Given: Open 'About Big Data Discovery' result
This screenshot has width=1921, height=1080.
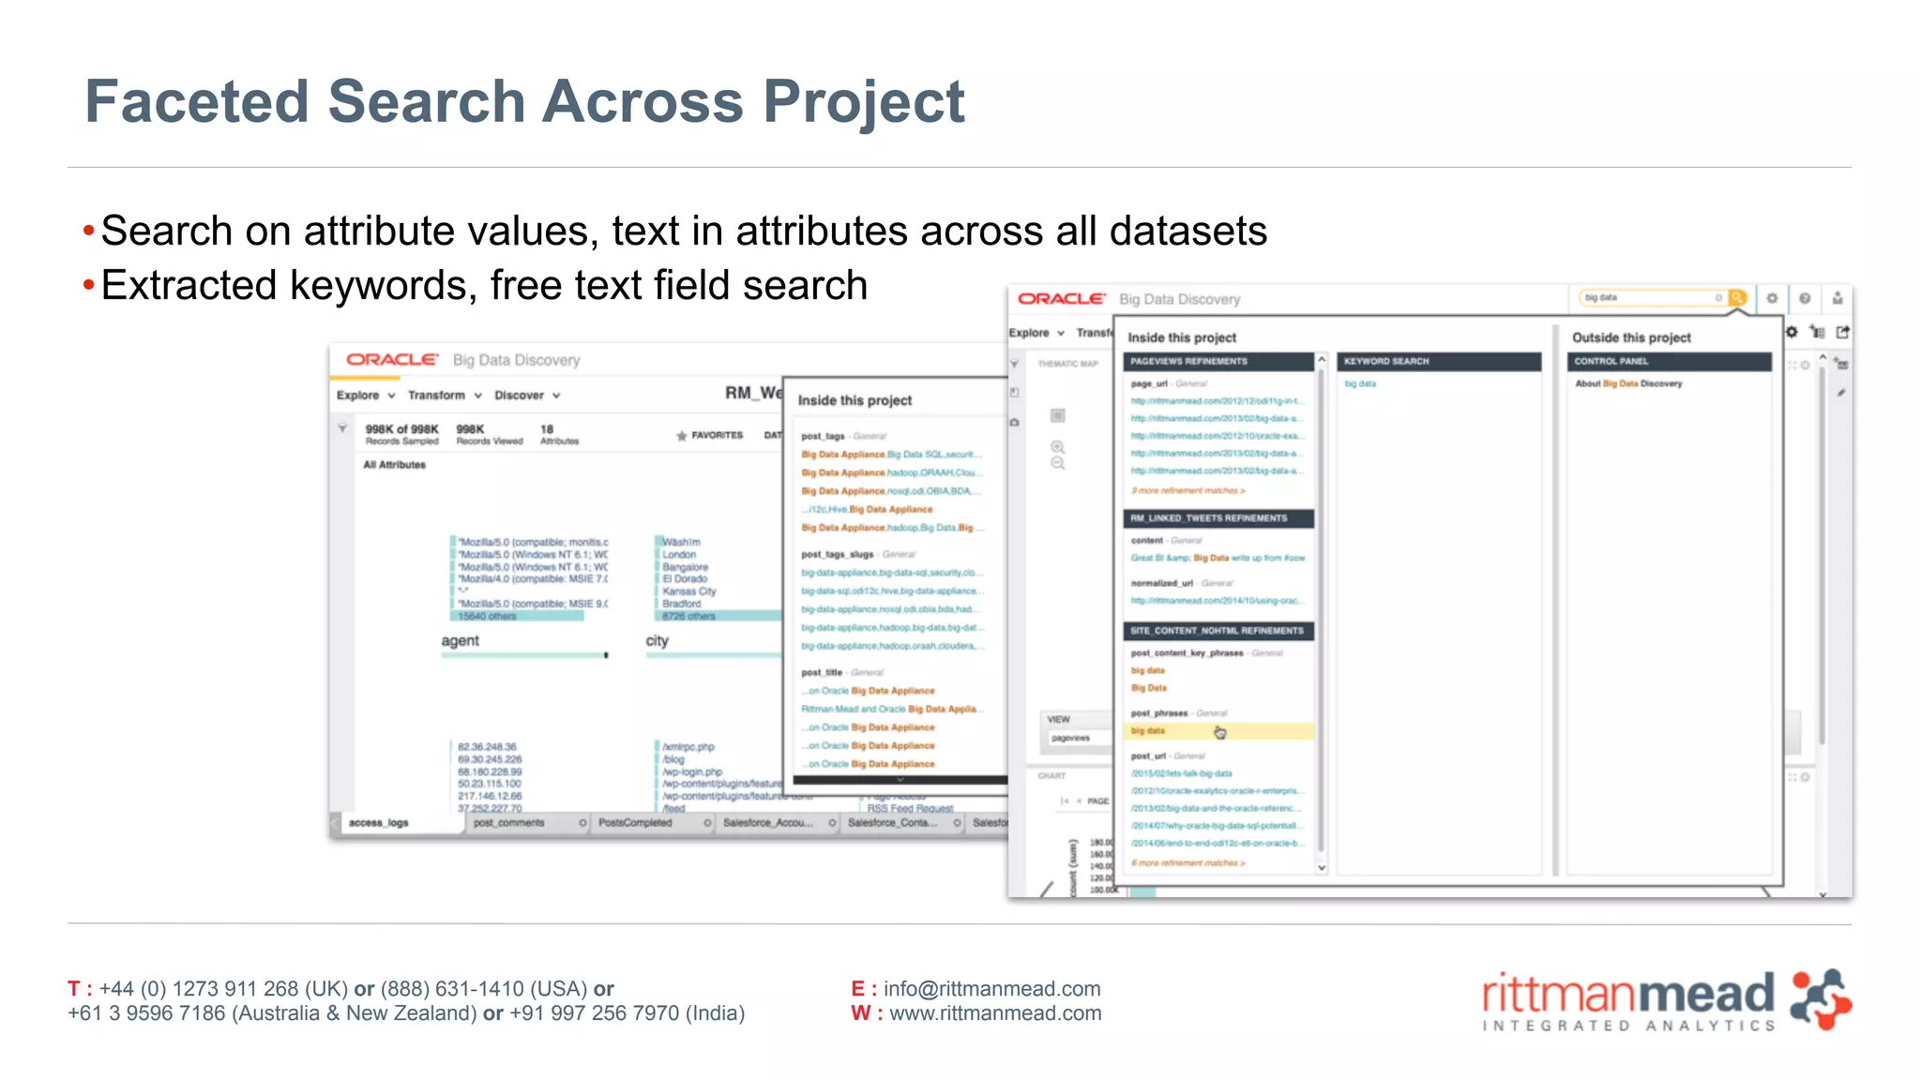Looking at the screenshot, I should [1628, 383].
